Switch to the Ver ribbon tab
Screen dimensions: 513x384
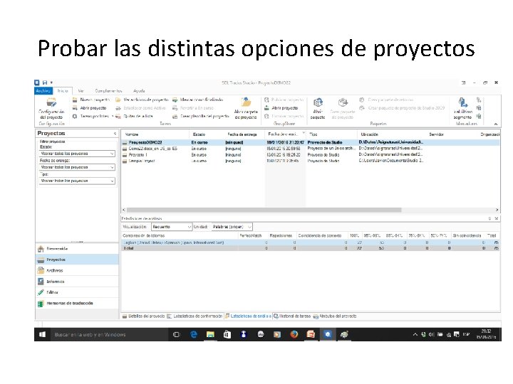81,91
